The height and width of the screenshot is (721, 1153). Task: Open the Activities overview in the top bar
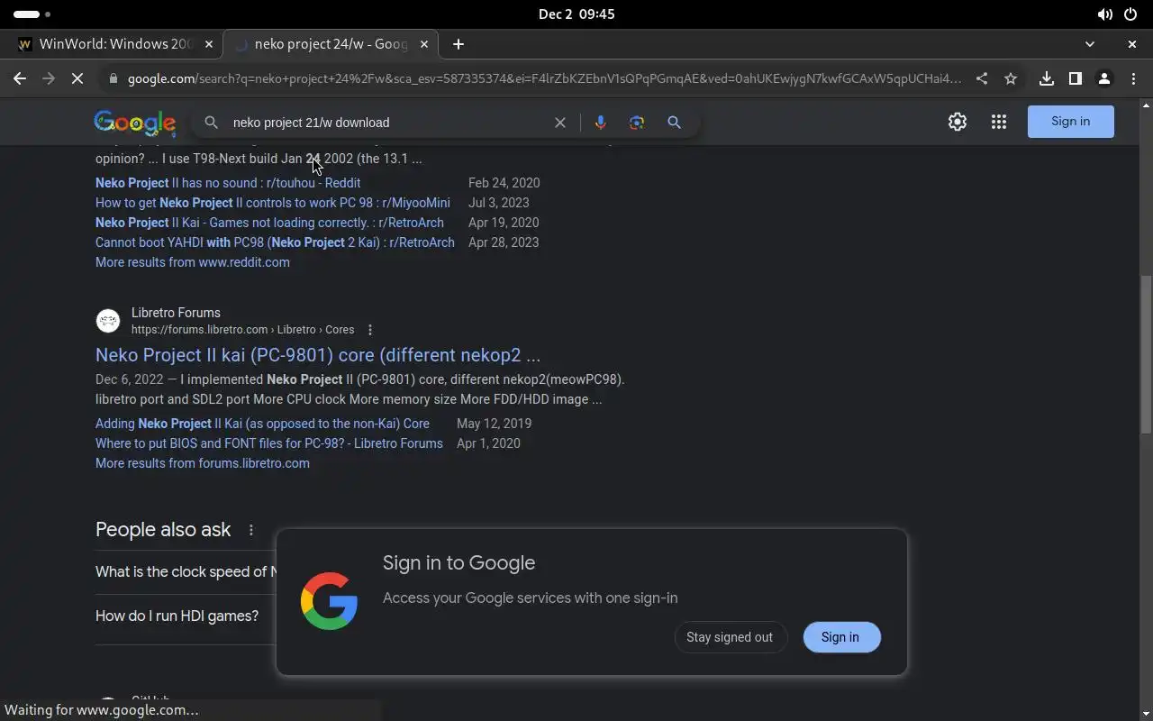pyautogui.click(x=32, y=14)
